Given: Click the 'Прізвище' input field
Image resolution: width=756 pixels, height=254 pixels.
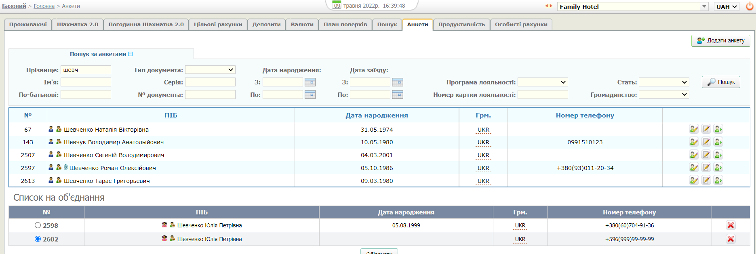Looking at the screenshot, I should [x=86, y=70].
